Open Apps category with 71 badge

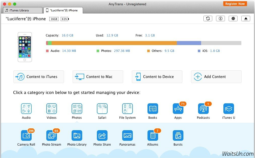[178, 109]
